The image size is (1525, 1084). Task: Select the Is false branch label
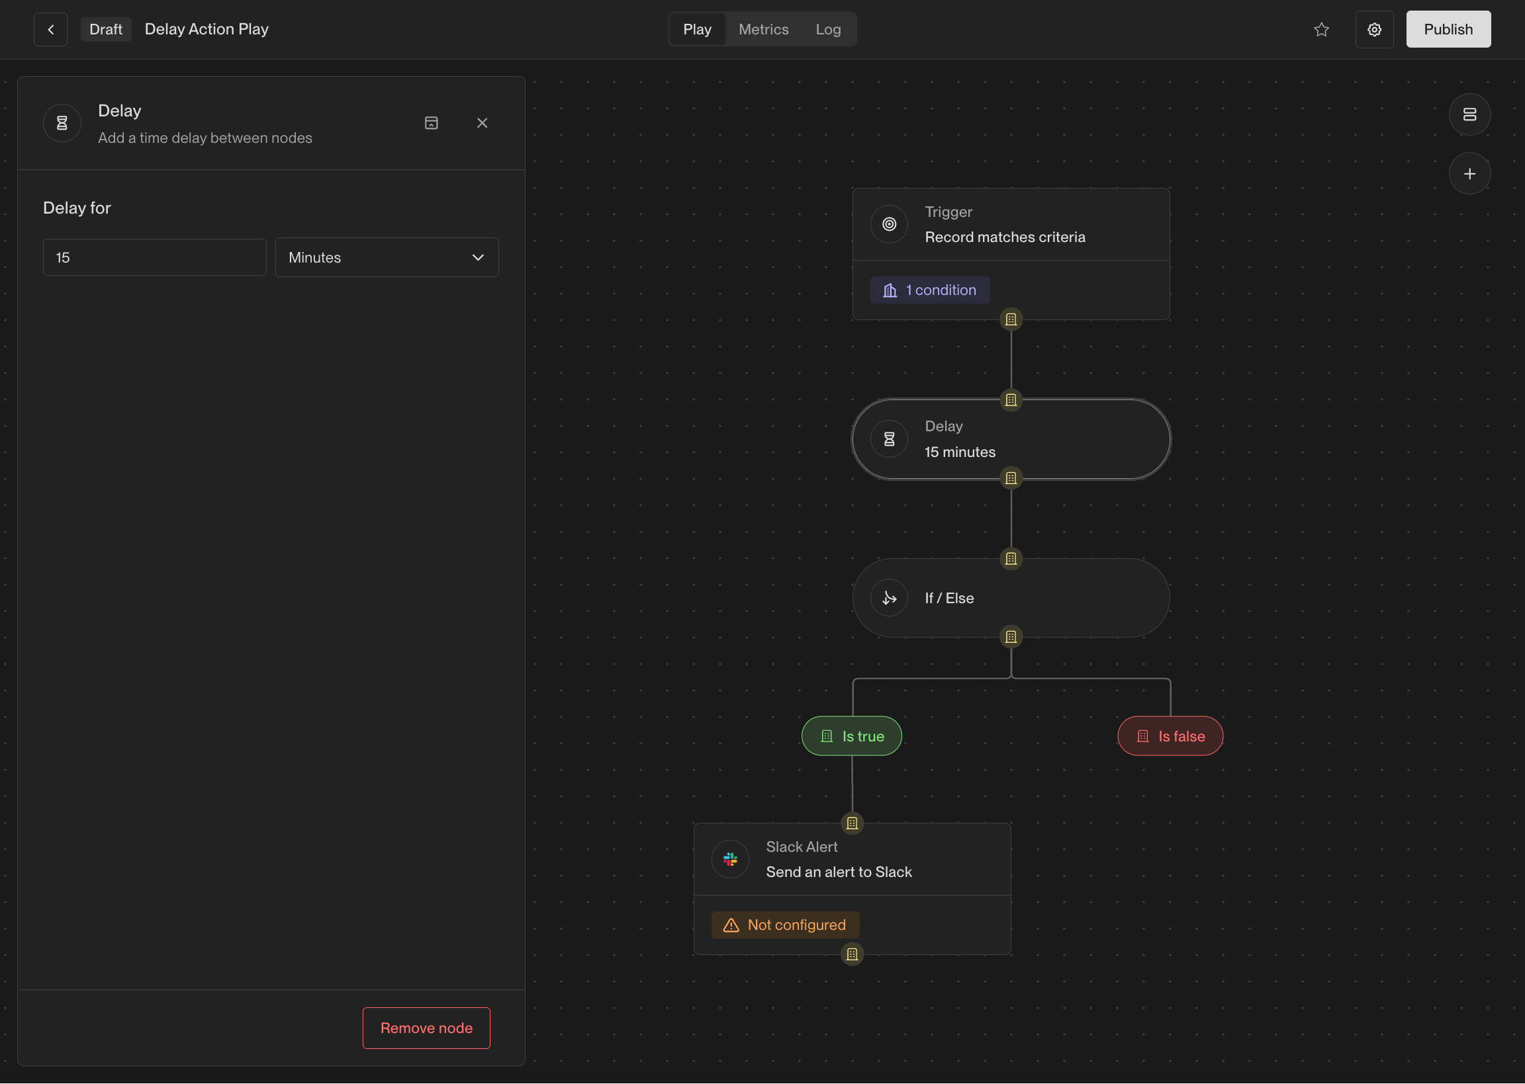[x=1170, y=736]
